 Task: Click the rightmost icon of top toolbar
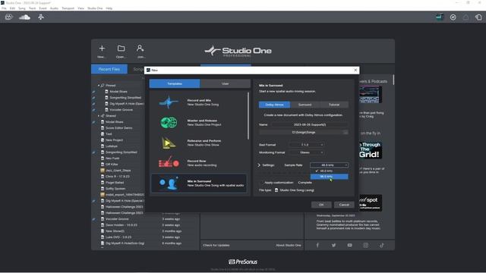pos(478,17)
